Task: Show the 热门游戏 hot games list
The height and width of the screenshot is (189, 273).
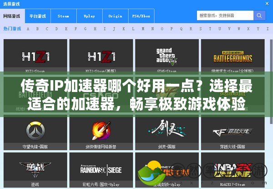Action: tap(12, 29)
